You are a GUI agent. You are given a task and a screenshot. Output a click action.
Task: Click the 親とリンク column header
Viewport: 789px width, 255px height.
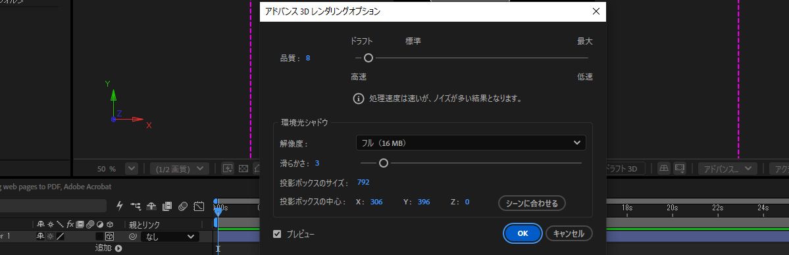144,224
